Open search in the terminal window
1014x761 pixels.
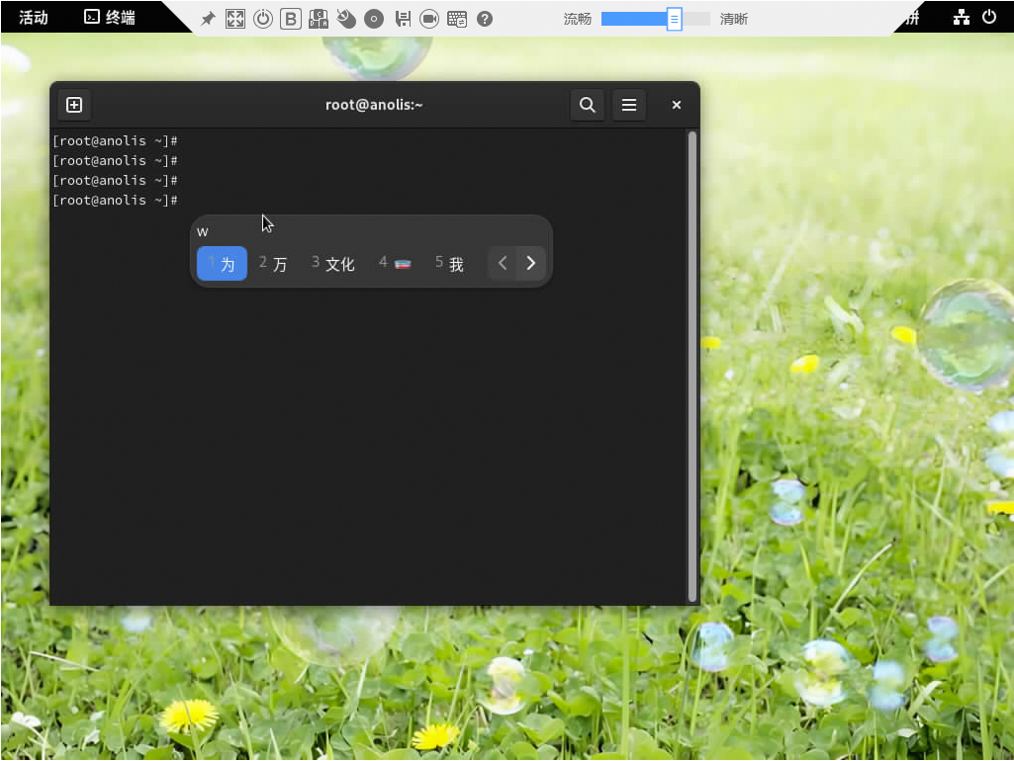(588, 105)
